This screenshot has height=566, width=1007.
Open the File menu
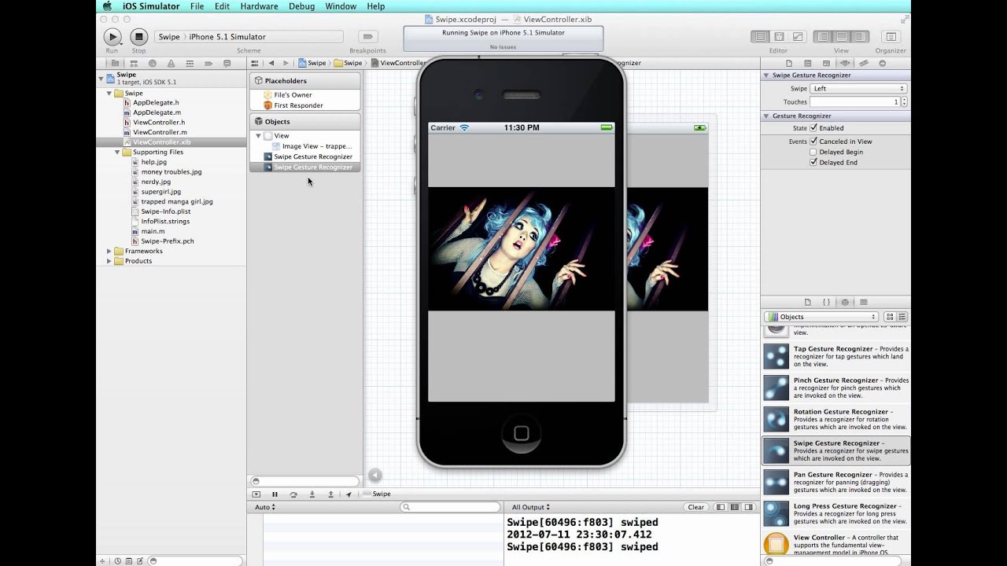pos(197,6)
